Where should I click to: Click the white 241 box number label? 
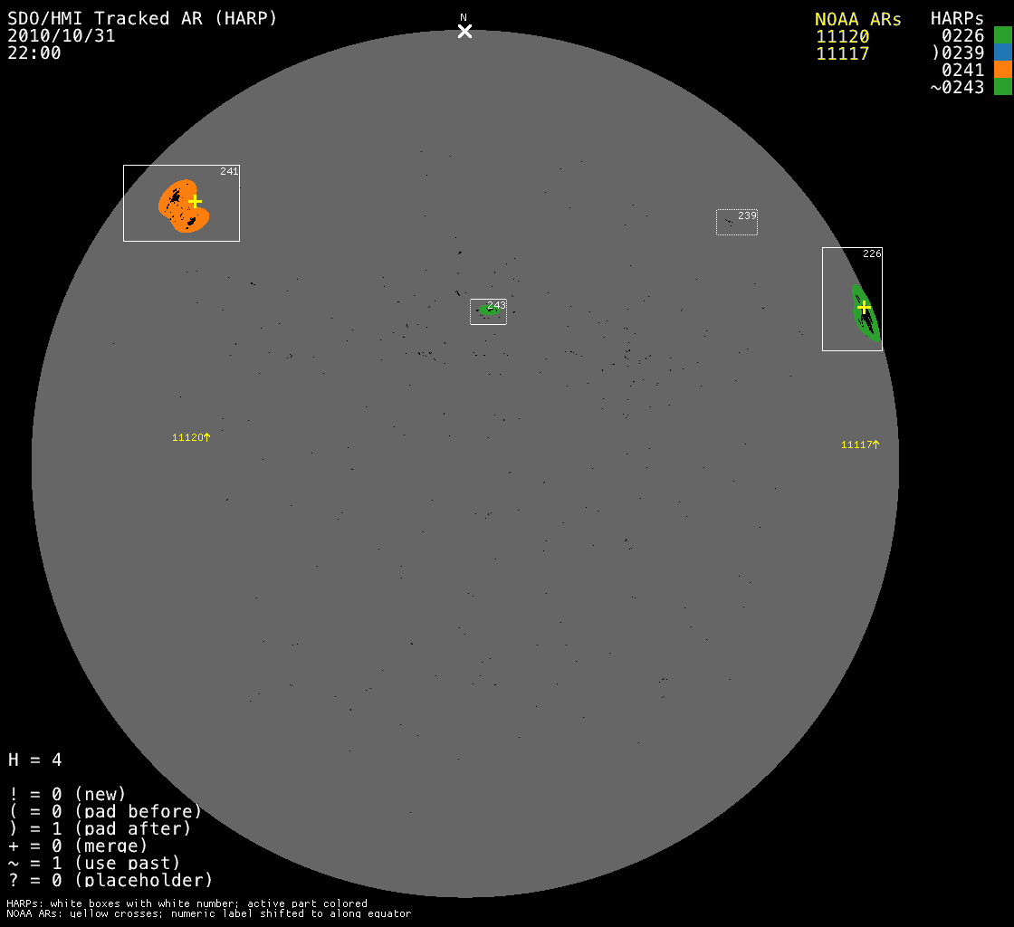[x=229, y=171]
